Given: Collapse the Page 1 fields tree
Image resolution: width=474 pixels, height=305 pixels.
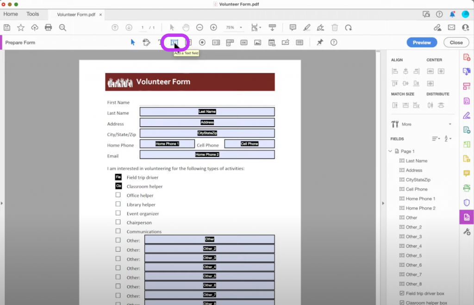Looking at the screenshot, I should click(389, 151).
